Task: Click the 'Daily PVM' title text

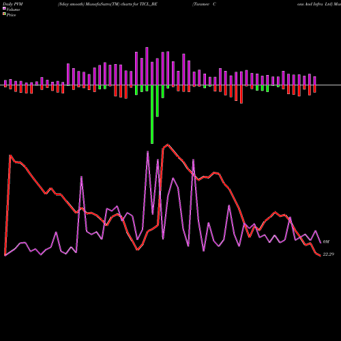Action: [13, 4]
